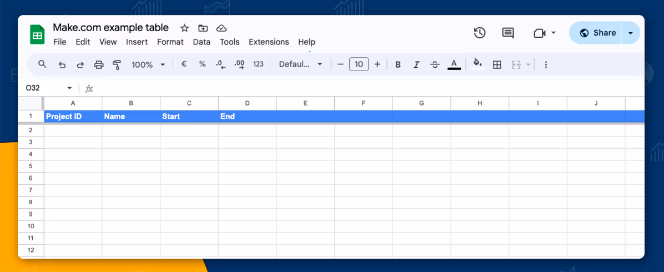Toggle bold formatting
This screenshot has height=272, width=664.
click(x=398, y=65)
